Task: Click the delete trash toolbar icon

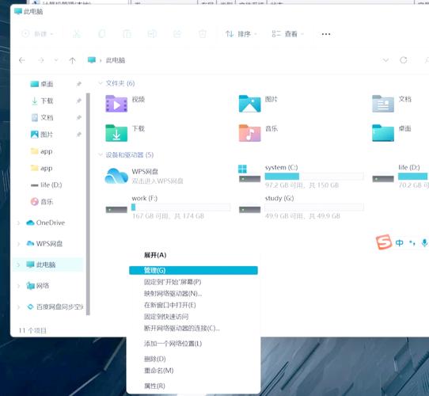Action: tap(203, 34)
